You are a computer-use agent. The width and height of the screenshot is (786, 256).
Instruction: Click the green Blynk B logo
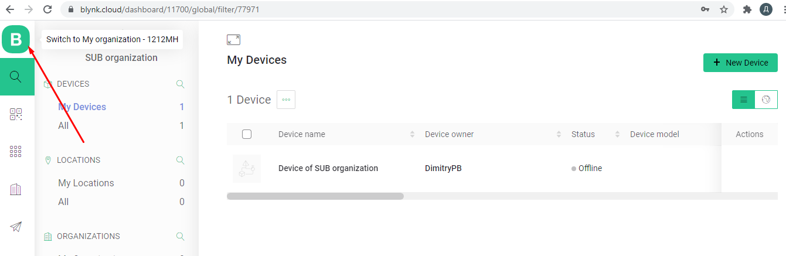click(16, 40)
